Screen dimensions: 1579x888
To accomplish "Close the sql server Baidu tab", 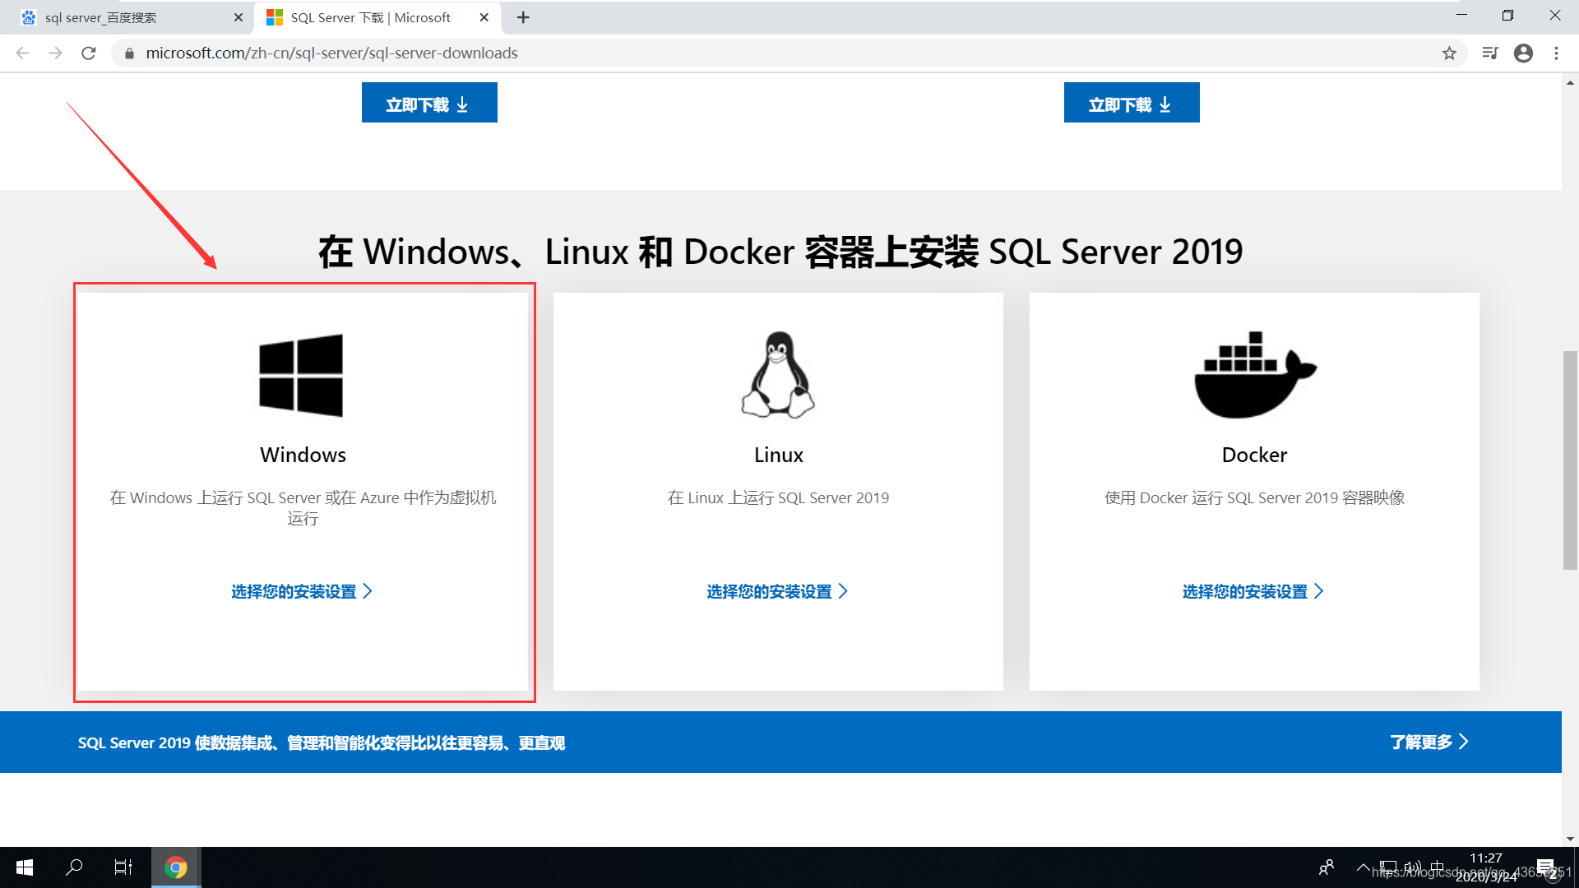I will [238, 17].
